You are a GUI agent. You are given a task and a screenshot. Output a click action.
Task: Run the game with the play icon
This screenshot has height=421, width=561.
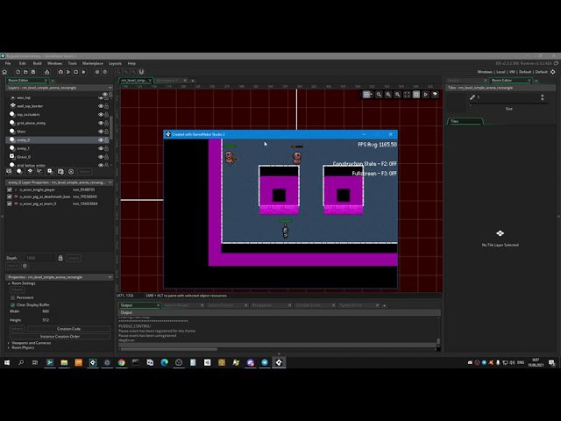coord(68,72)
